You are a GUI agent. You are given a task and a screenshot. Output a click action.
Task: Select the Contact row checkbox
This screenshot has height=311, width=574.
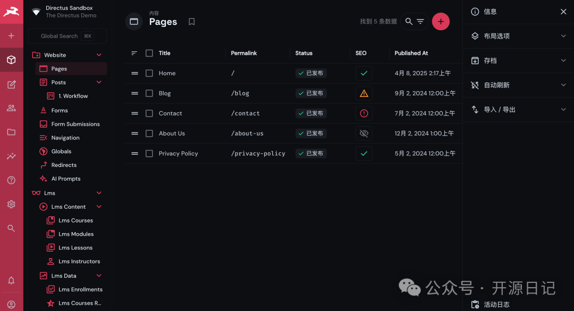(x=149, y=113)
